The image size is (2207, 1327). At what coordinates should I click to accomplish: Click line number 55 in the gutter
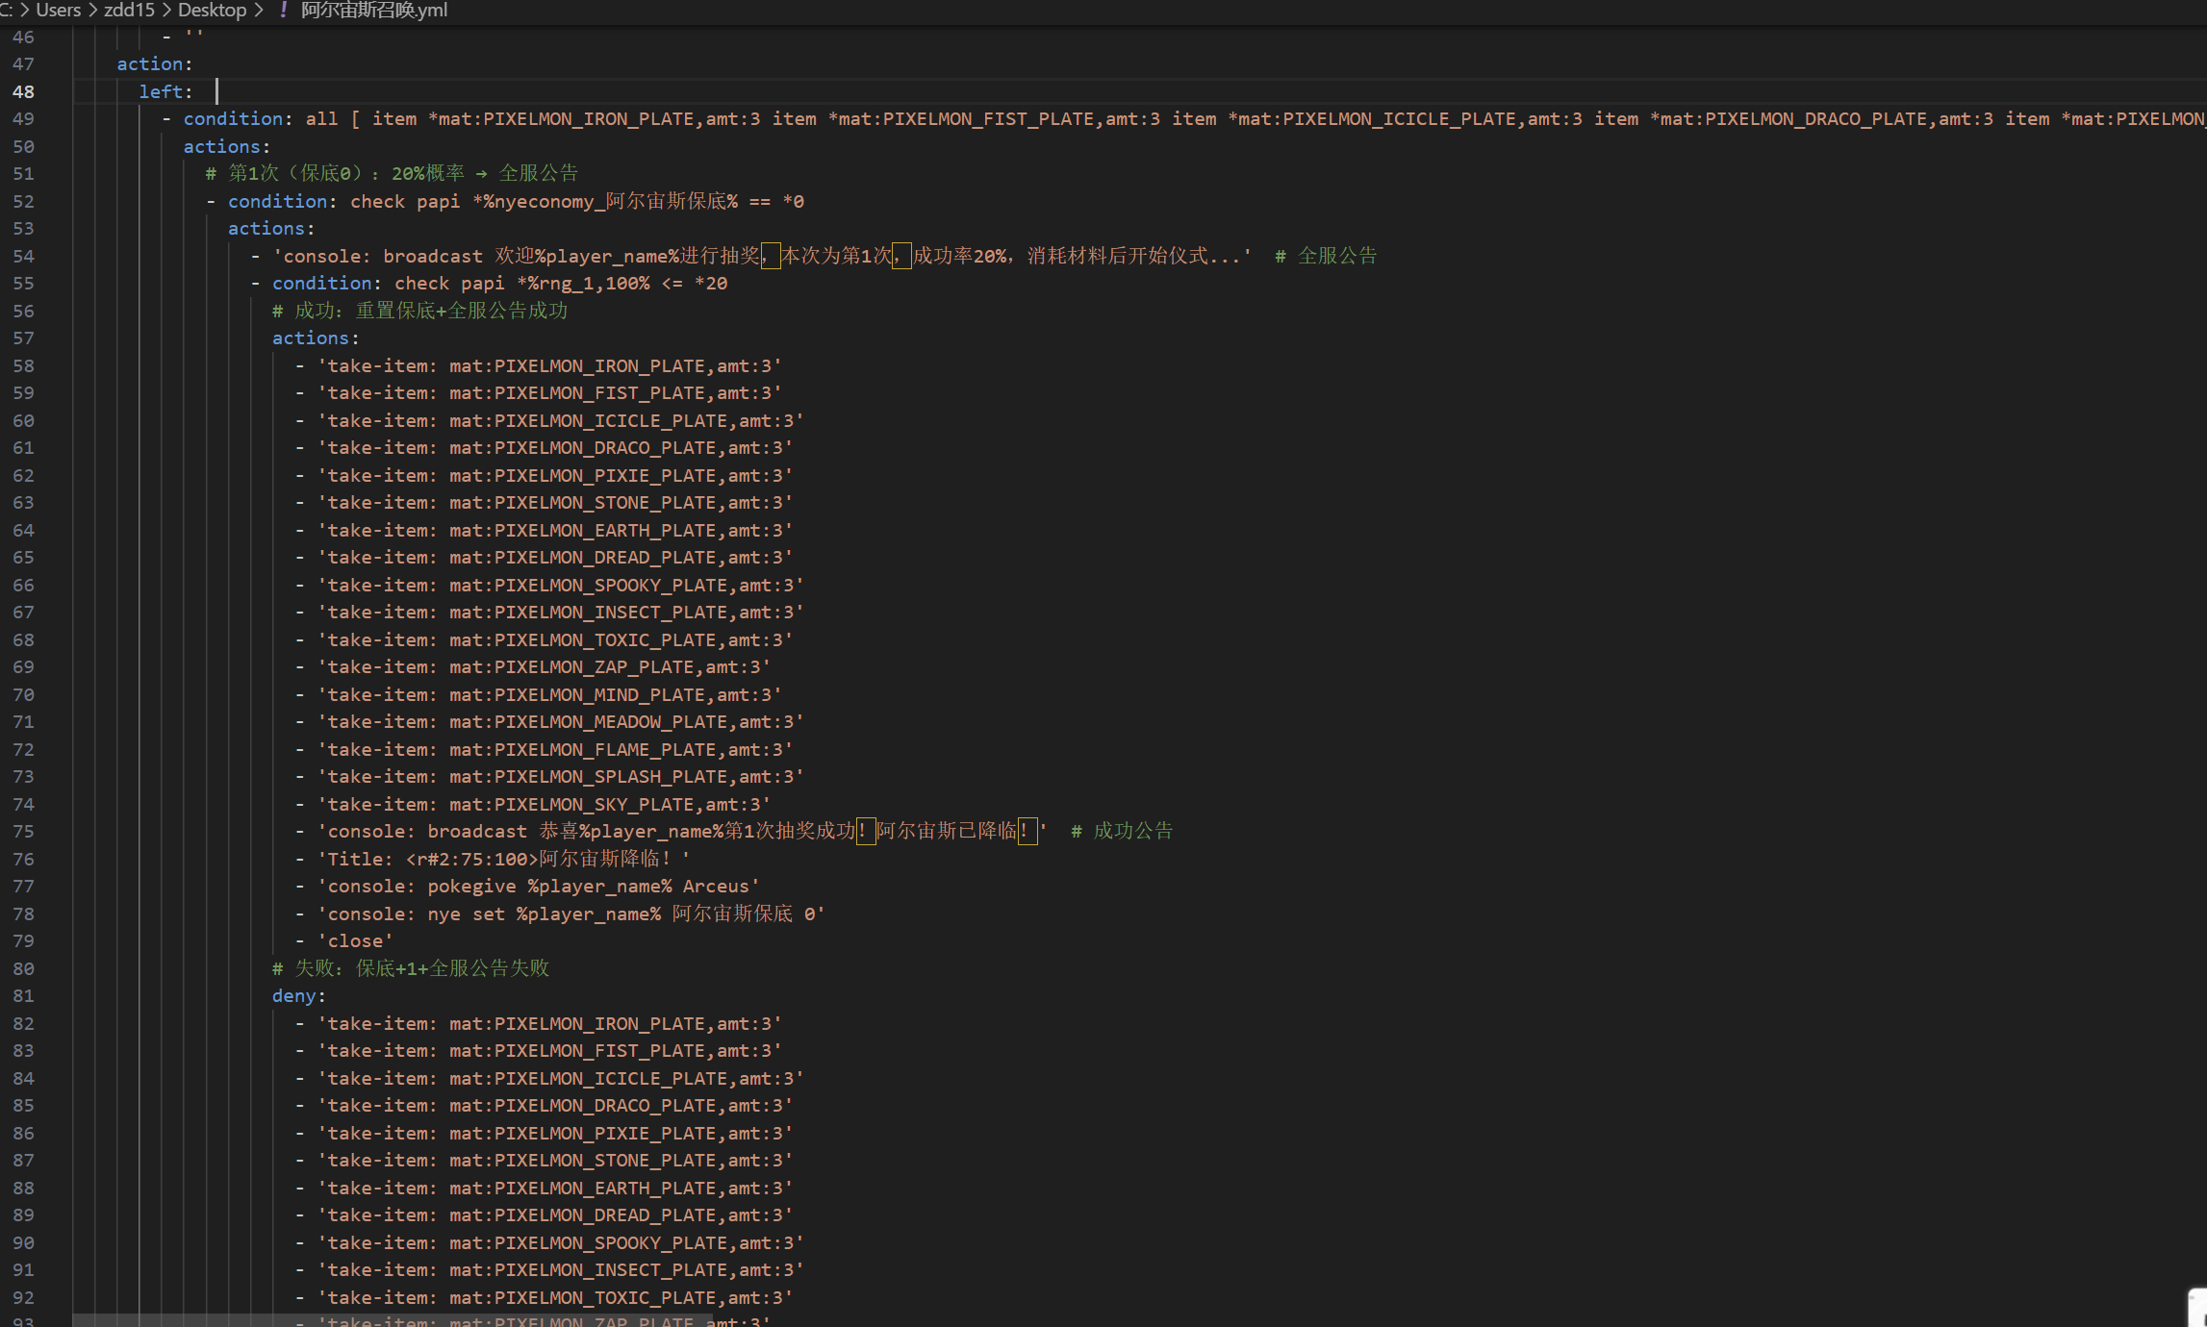point(23,283)
